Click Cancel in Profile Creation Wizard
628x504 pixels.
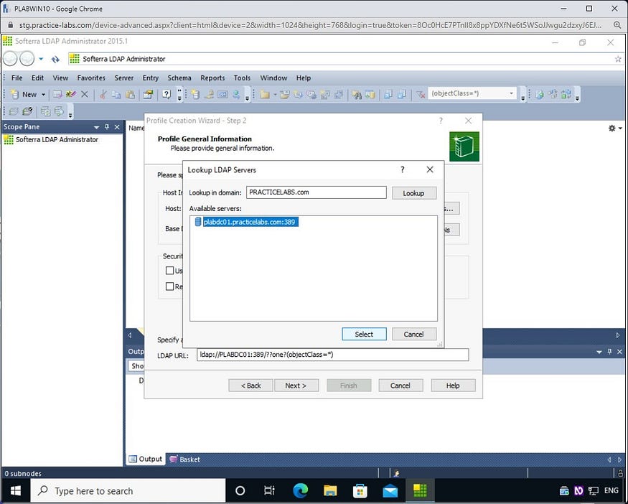pos(400,386)
